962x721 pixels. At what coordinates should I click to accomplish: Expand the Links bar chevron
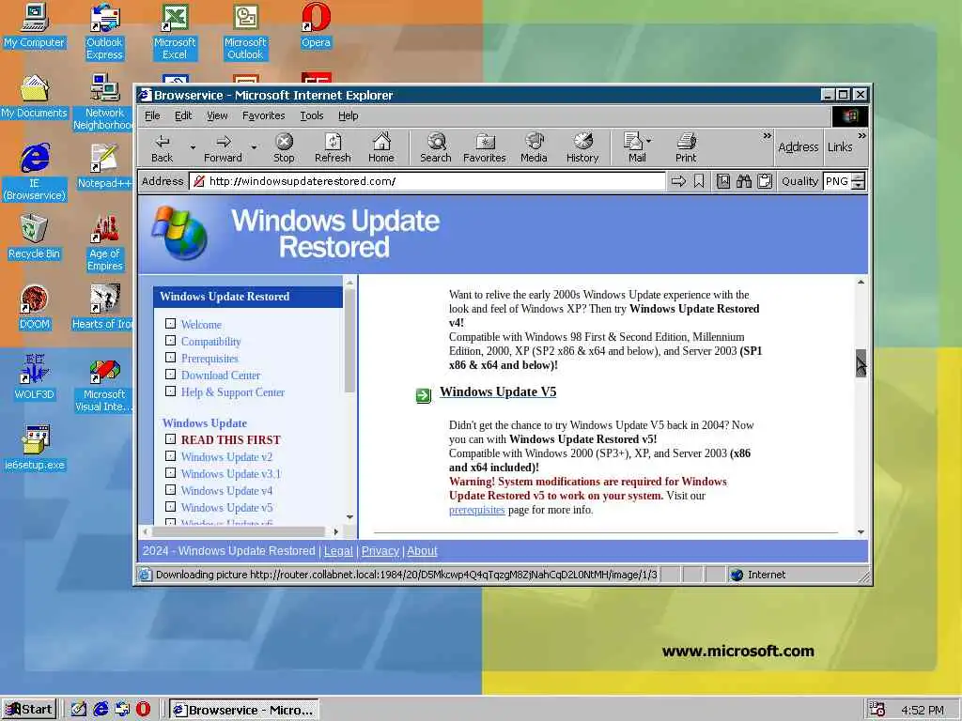862,135
